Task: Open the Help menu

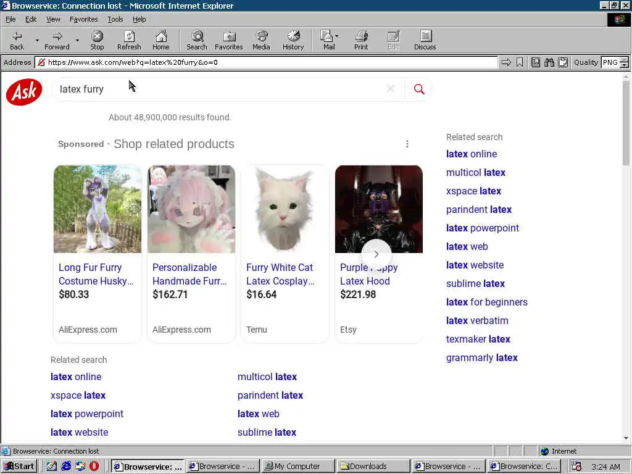Action: click(139, 19)
